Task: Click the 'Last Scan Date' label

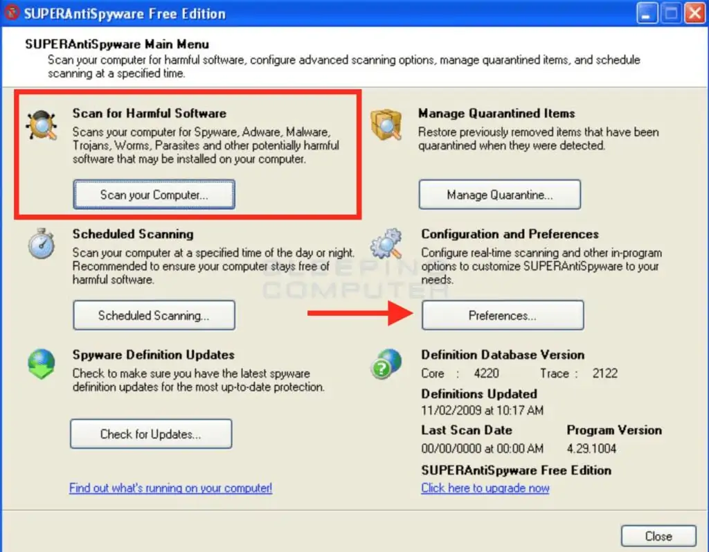Action: (467, 430)
